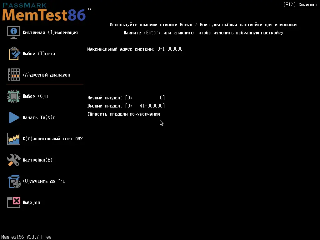
Task: Click the Exit window icon with red X
Action: (14, 202)
